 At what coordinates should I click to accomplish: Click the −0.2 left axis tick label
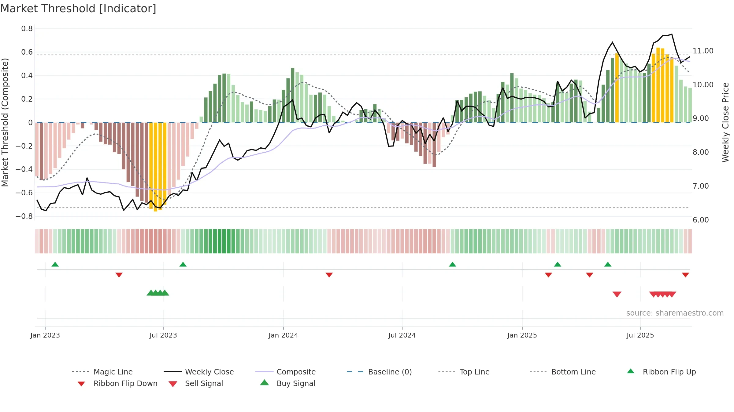coord(24,146)
